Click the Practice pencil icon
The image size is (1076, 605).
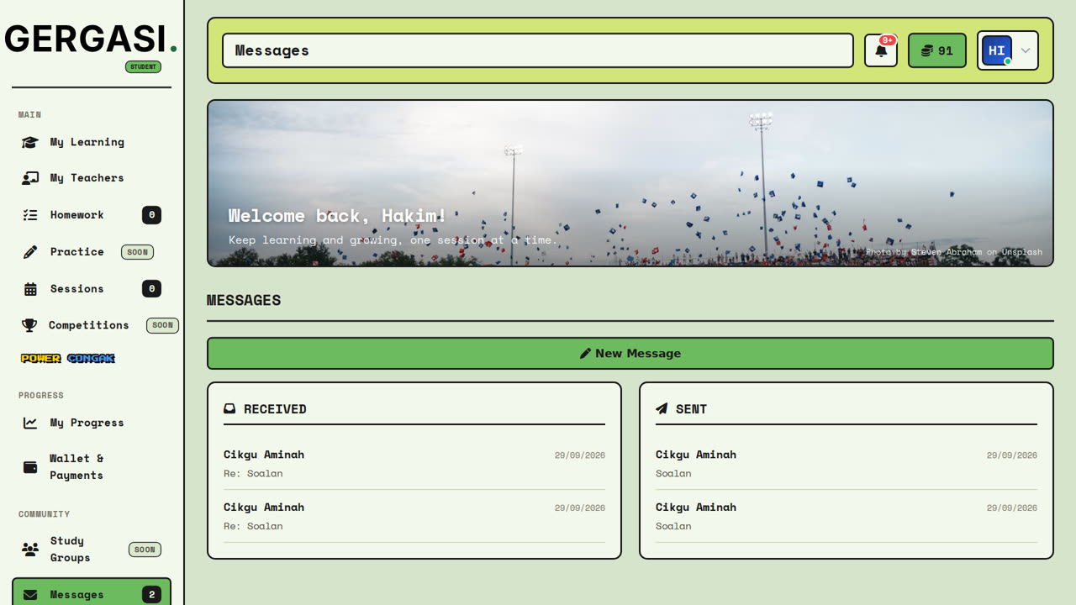pyautogui.click(x=30, y=252)
